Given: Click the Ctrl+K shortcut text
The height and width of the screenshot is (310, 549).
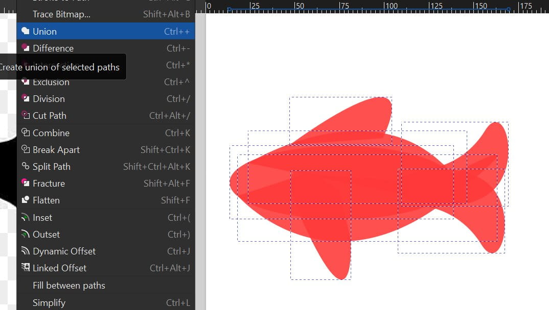Looking at the screenshot, I should [177, 133].
